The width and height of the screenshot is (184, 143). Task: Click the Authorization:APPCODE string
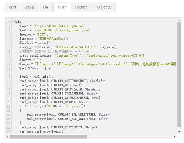click(x=75, y=47)
